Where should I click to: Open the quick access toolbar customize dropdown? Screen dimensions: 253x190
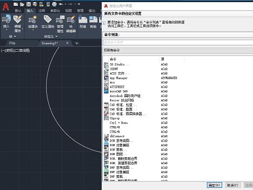tap(79, 4)
